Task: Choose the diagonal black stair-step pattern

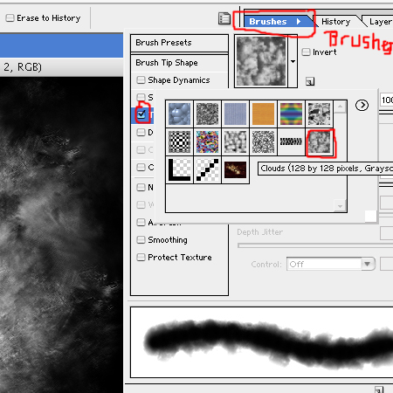Action: tap(207, 169)
